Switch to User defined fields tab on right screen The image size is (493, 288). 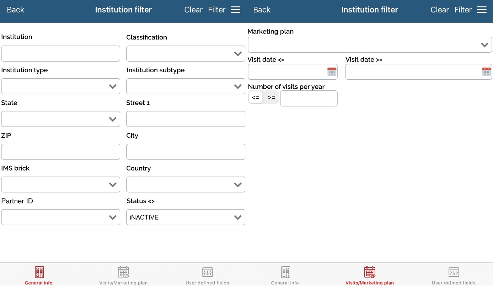453,276
